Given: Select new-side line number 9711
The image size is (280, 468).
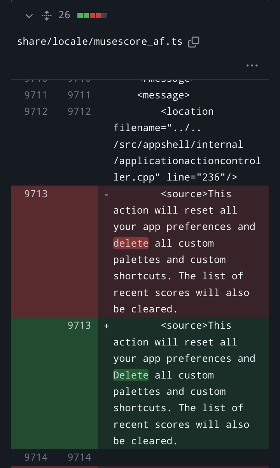Looking at the screenshot, I should 79,95.
